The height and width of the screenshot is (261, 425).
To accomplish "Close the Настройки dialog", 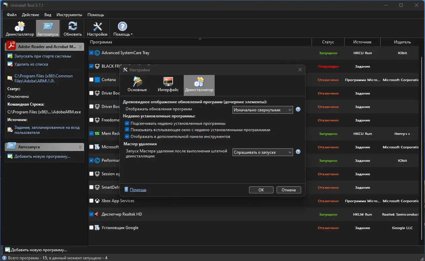I will pyautogui.click(x=300, y=70).
